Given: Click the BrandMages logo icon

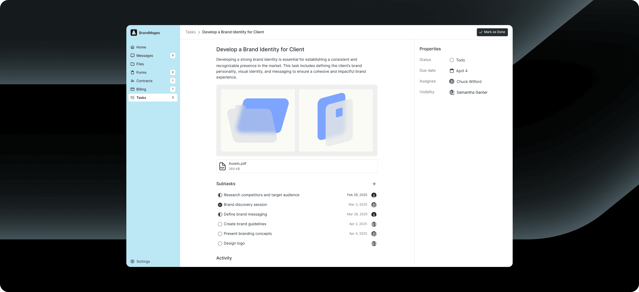Looking at the screenshot, I should pos(134,33).
